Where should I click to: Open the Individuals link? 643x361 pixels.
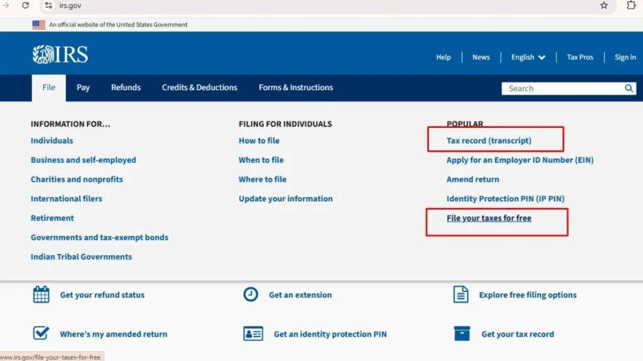(52, 140)
